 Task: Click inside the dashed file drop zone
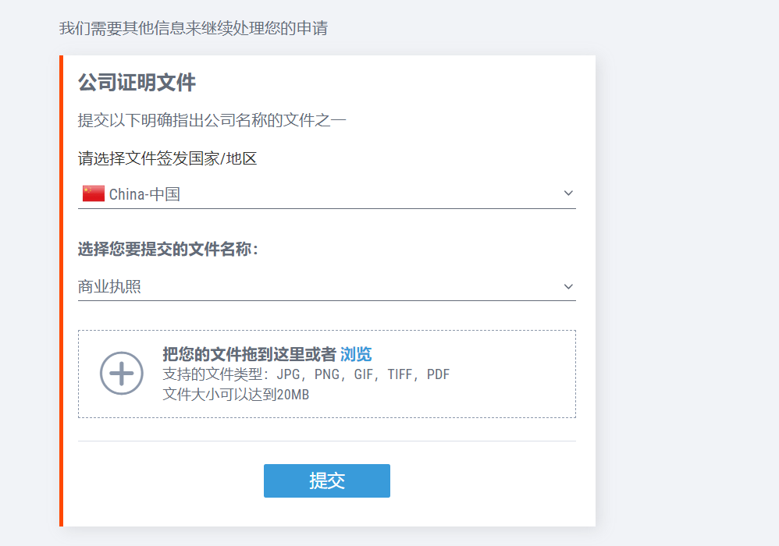tap(327, 374)
